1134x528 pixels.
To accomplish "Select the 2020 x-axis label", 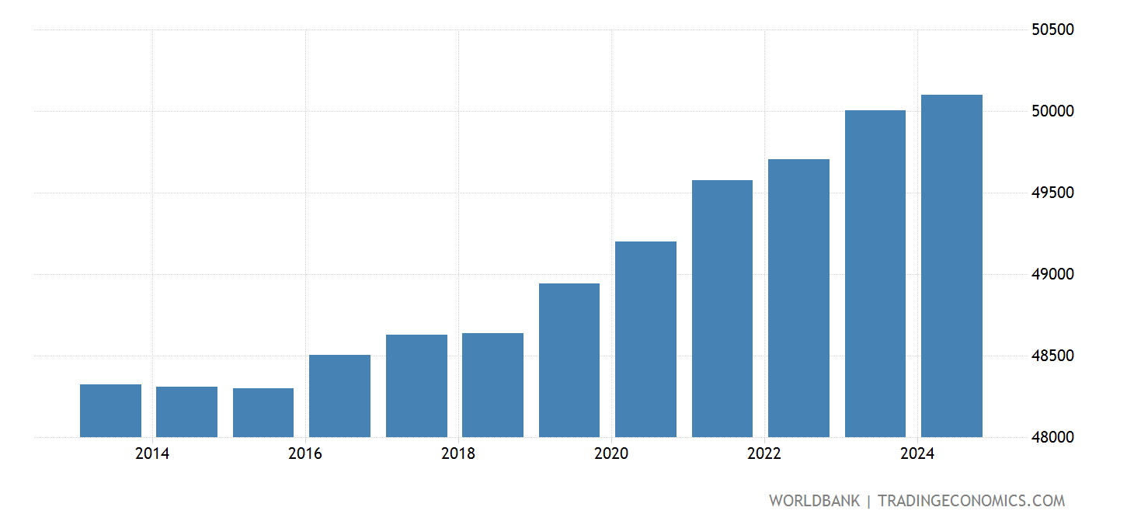I will [x=611, y=453].
